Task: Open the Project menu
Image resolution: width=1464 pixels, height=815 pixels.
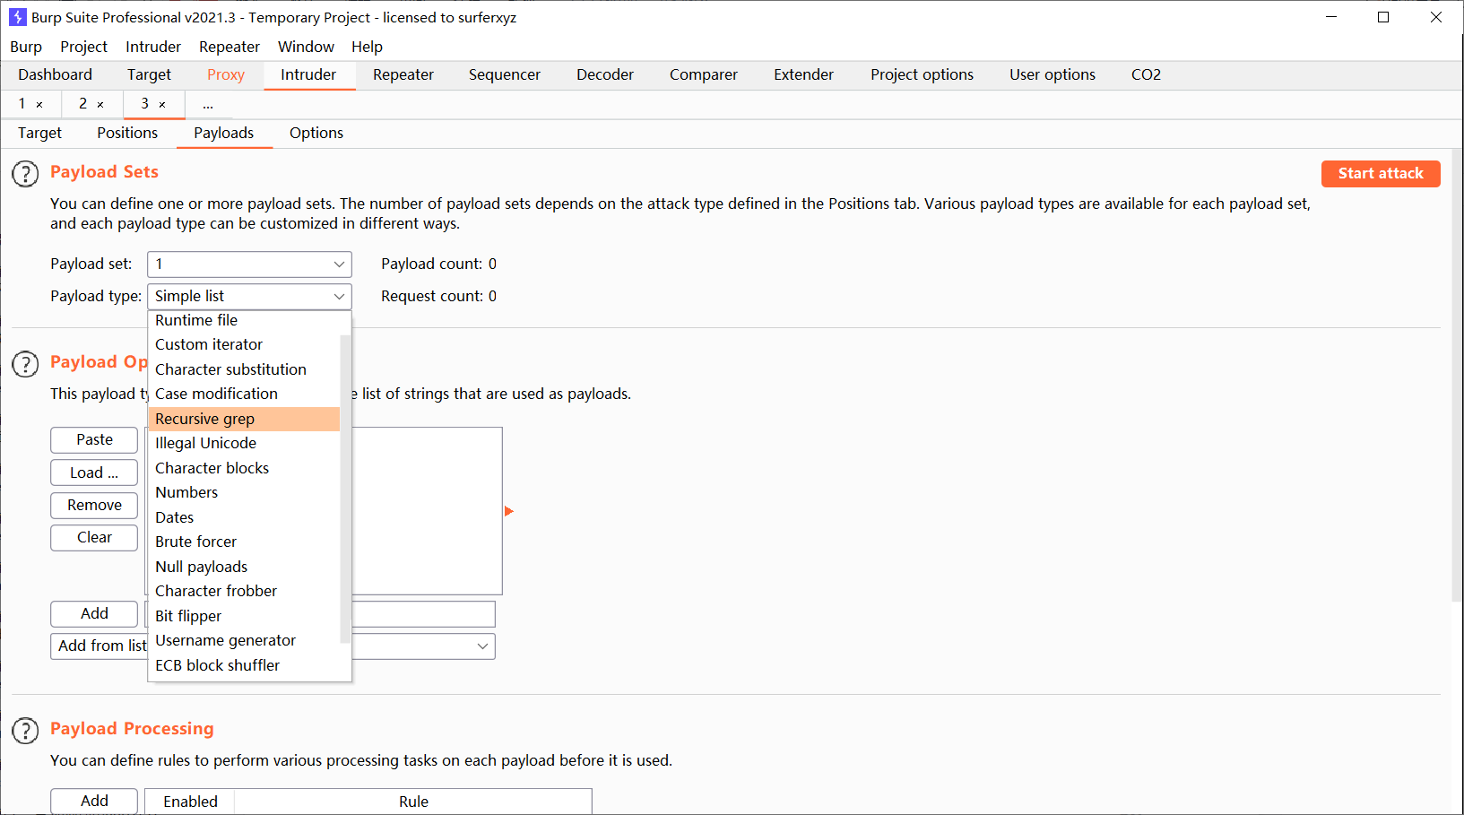Action: click(x=83, y=47)
